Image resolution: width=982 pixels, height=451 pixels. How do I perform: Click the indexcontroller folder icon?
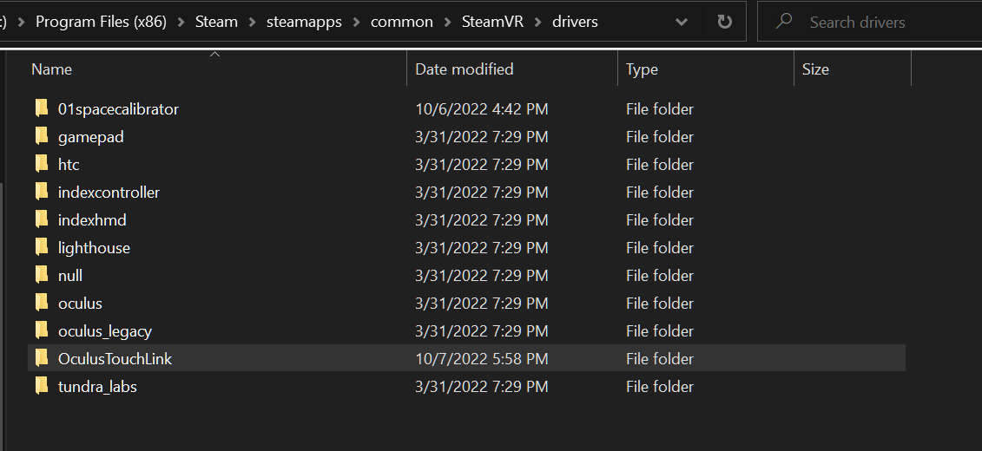41,192
